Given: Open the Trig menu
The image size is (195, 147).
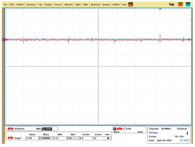Looking at the screenshot, I should (x=40, y=5).
